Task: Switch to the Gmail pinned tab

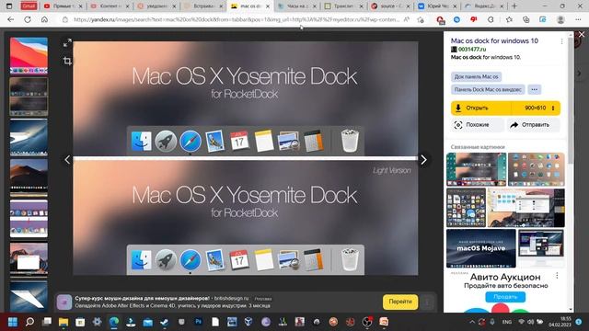Action: [29, 6]
